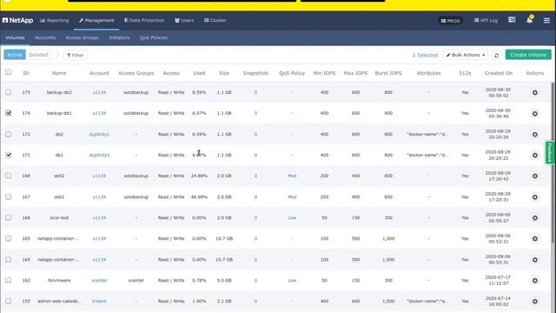
Task: Click the vertical scrollbar of volumes table
Action: 553,163
